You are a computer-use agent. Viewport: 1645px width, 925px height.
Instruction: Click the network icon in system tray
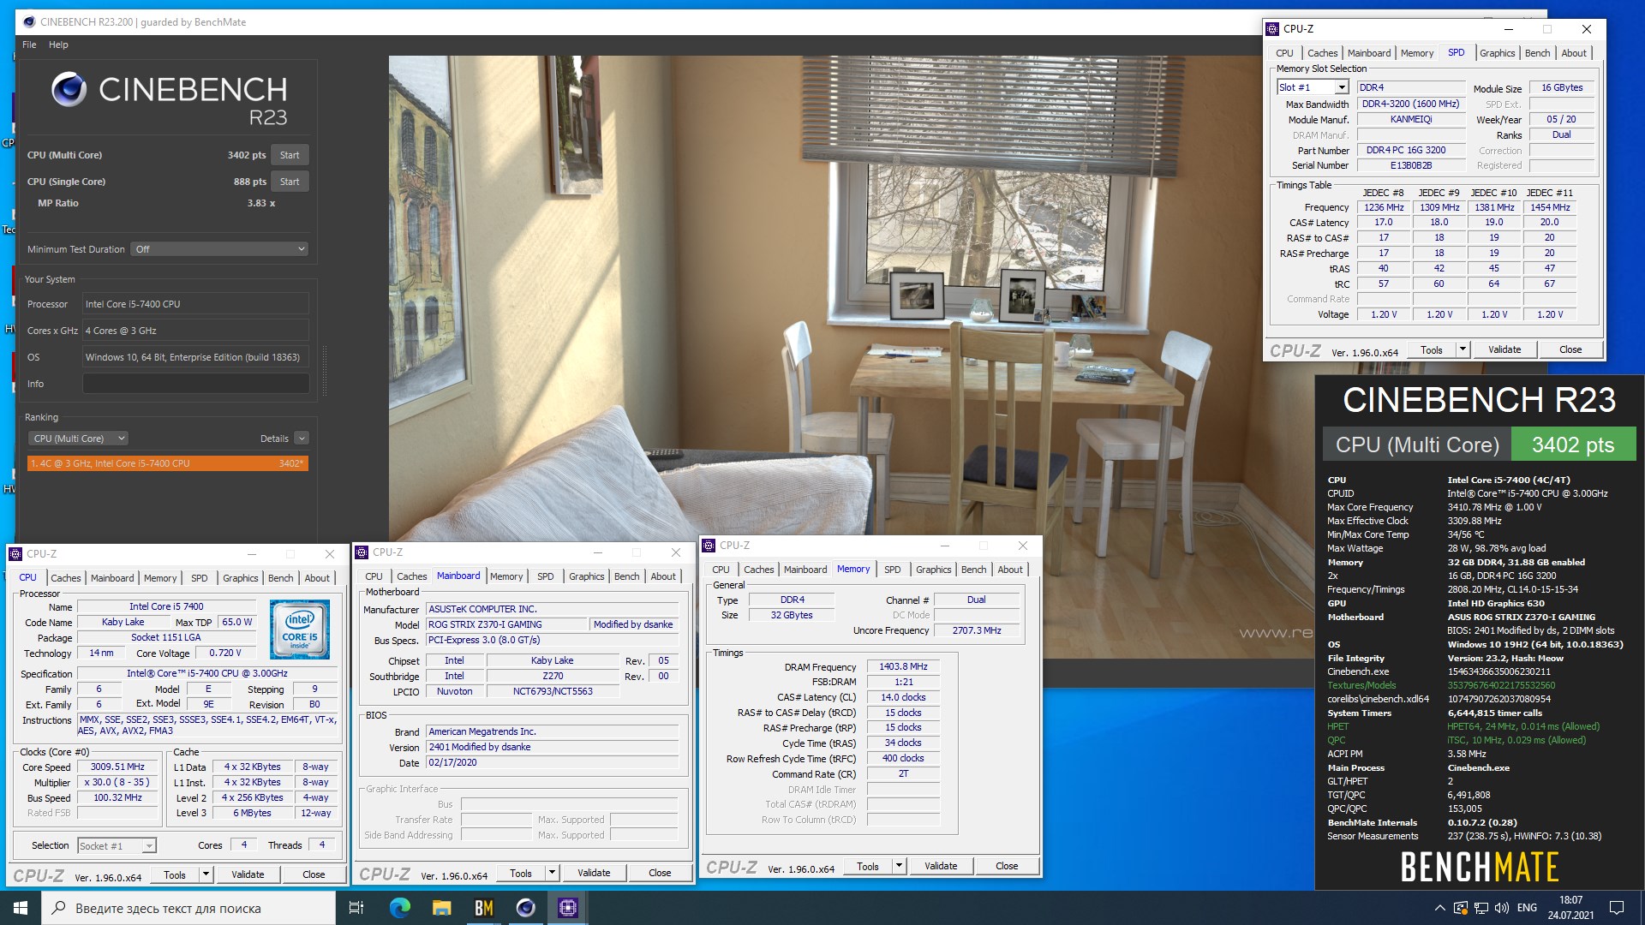click(x=1480, y=908)
